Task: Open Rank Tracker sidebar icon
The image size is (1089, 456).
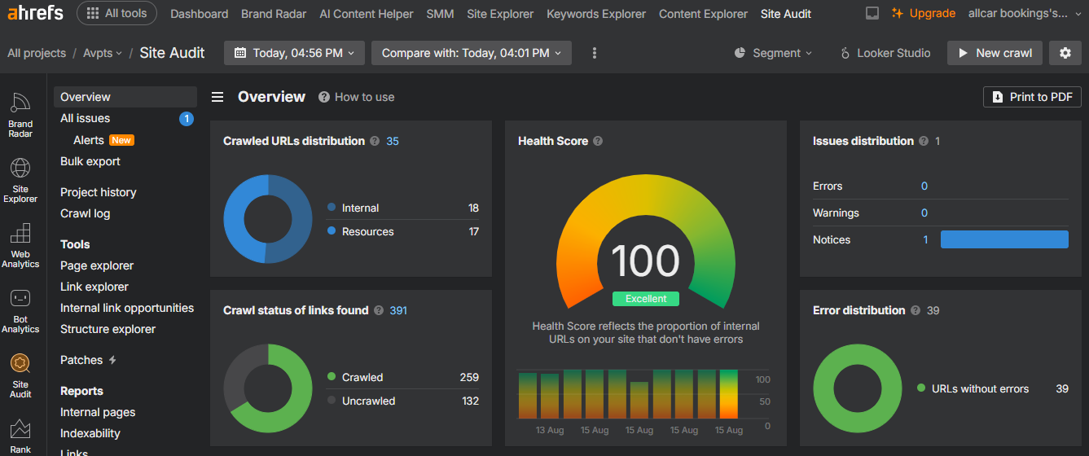Action: pyautogui.click(x=20, y=436)
